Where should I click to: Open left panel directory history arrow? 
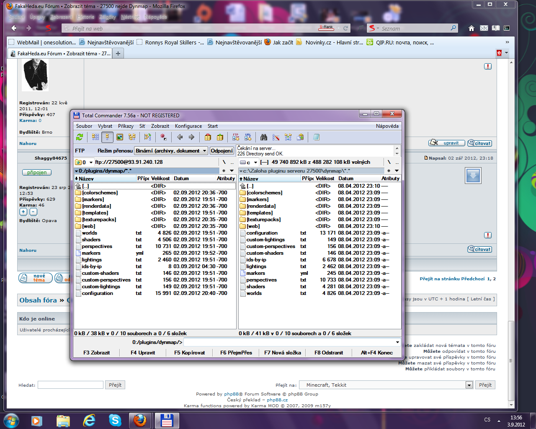click(x=232, y=171)
